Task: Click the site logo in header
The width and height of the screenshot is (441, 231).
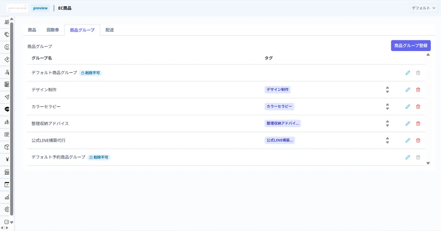Action: point(17,8)
